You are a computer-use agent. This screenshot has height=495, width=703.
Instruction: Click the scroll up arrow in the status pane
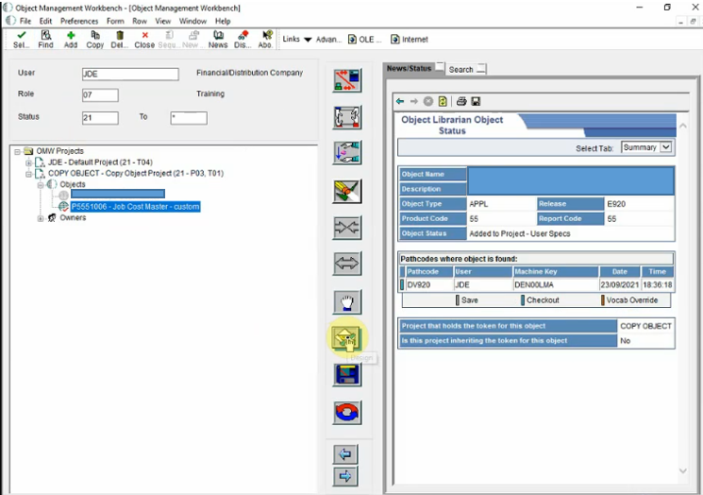(x=683, y=126)
